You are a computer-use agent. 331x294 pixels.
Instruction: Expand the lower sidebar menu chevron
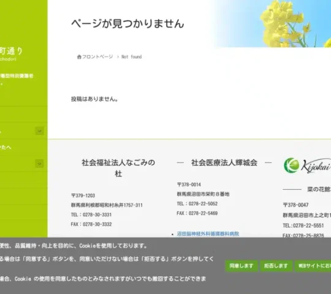point(39,164)
